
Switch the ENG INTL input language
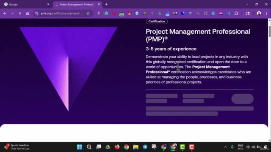pyautogui.click(x=240, y=147)
